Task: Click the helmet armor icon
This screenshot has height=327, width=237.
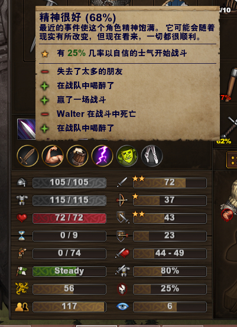Action: [x=22, y=182]
